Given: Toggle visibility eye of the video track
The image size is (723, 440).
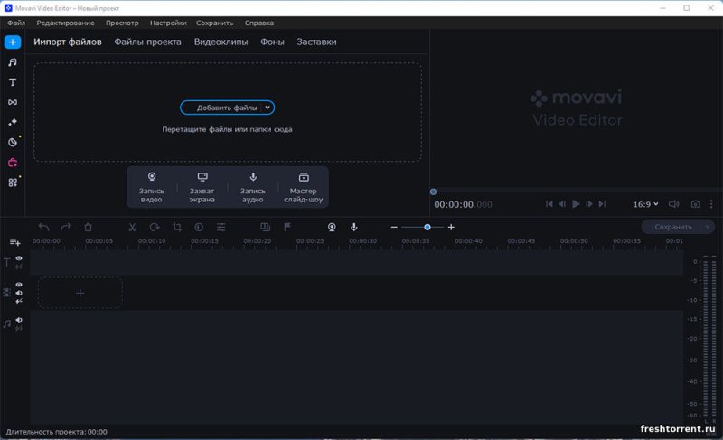Looking at the screenshot, I should click(x=19, y=285).
